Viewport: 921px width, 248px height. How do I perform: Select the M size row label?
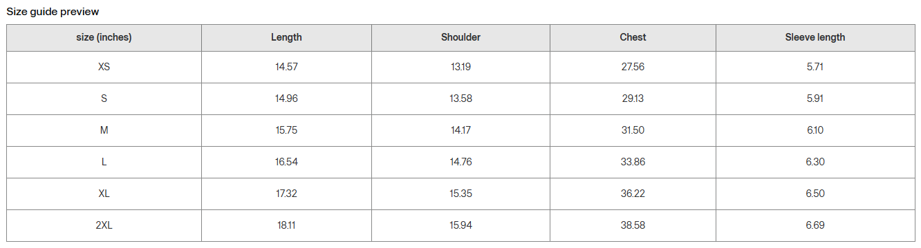point(104,130)
